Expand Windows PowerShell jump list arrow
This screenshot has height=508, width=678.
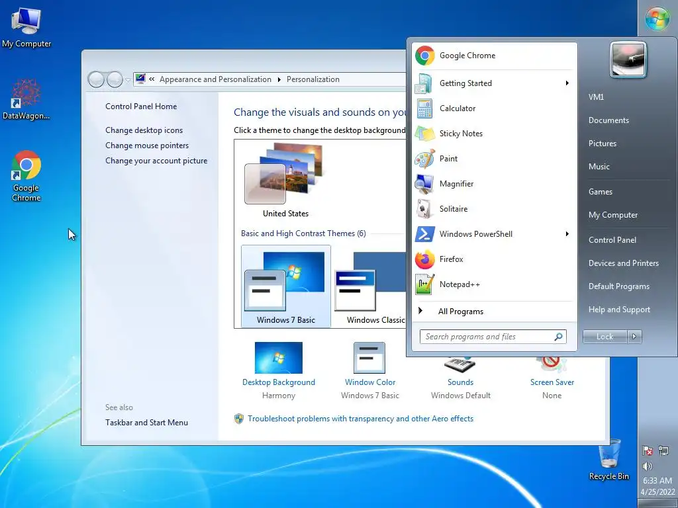pyautogui.click(x=567, y=233)
